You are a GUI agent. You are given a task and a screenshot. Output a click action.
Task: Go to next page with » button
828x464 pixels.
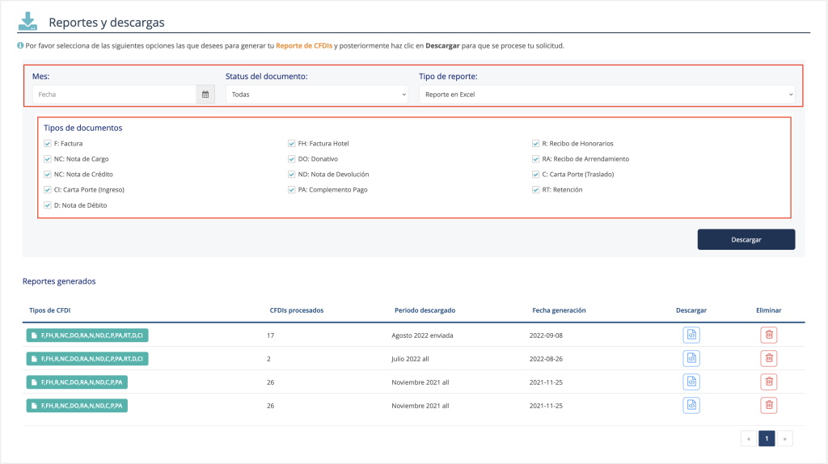[784, 439]
